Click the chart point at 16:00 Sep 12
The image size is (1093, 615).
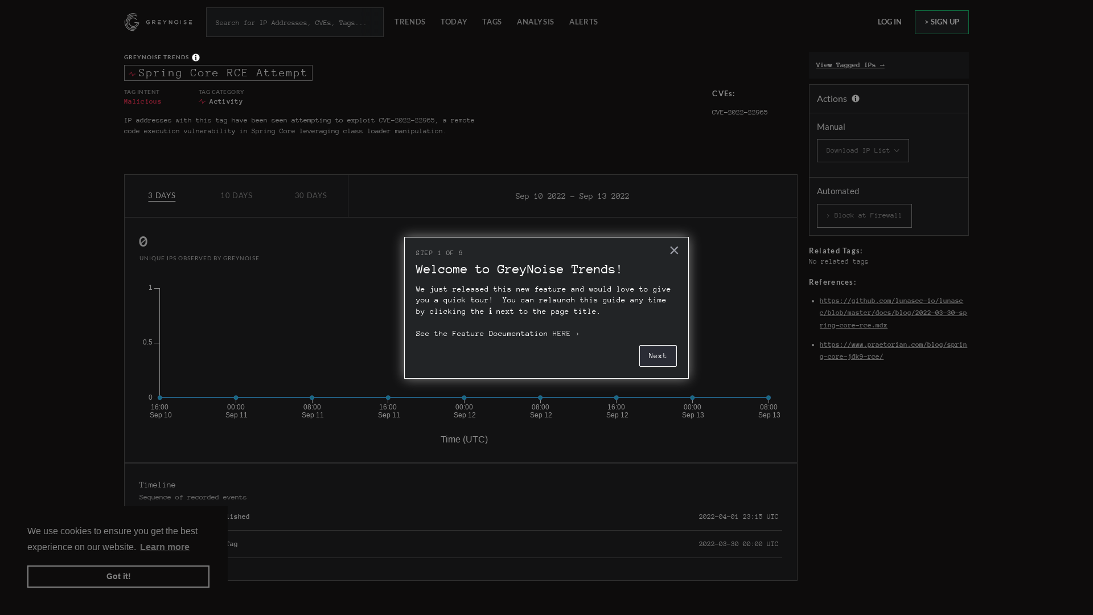pos(617,397)
